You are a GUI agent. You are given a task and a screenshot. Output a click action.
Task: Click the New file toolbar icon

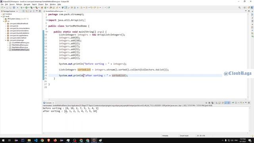(2, 8)
